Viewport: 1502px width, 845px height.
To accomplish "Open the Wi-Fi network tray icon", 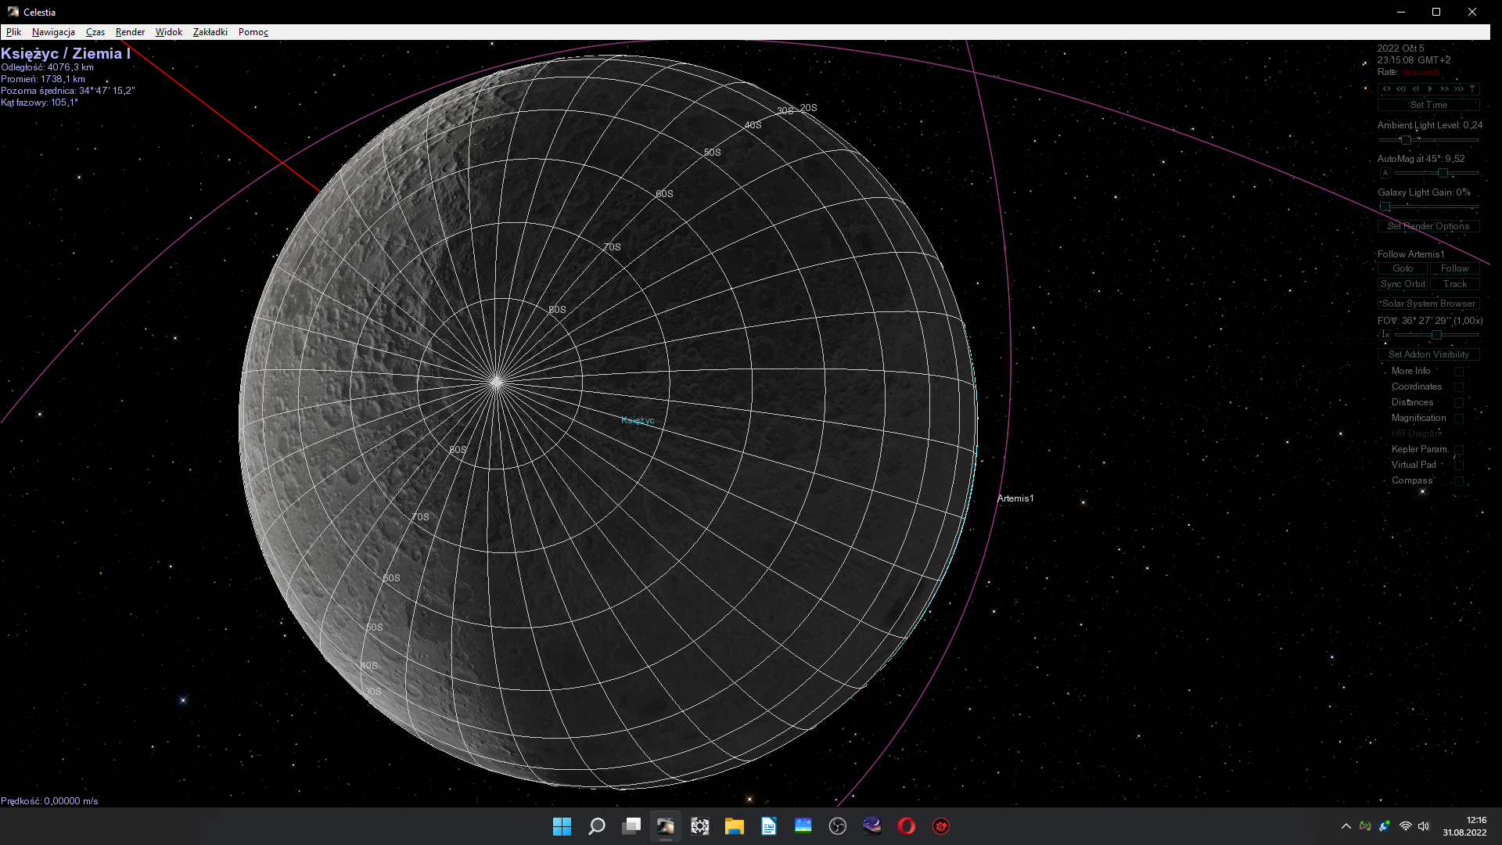I will coord(1405,826).
